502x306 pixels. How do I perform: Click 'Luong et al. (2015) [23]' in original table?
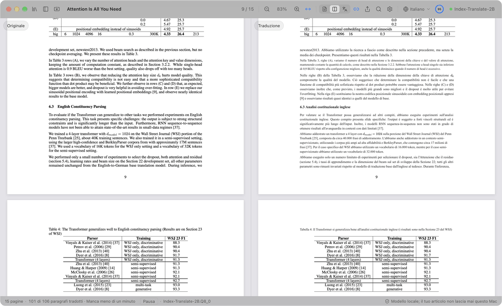[x=92, y=285]
